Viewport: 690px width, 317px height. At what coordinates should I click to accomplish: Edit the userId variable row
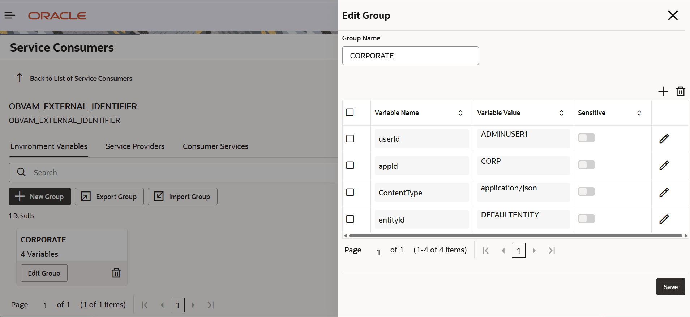[x=664, y=139]
